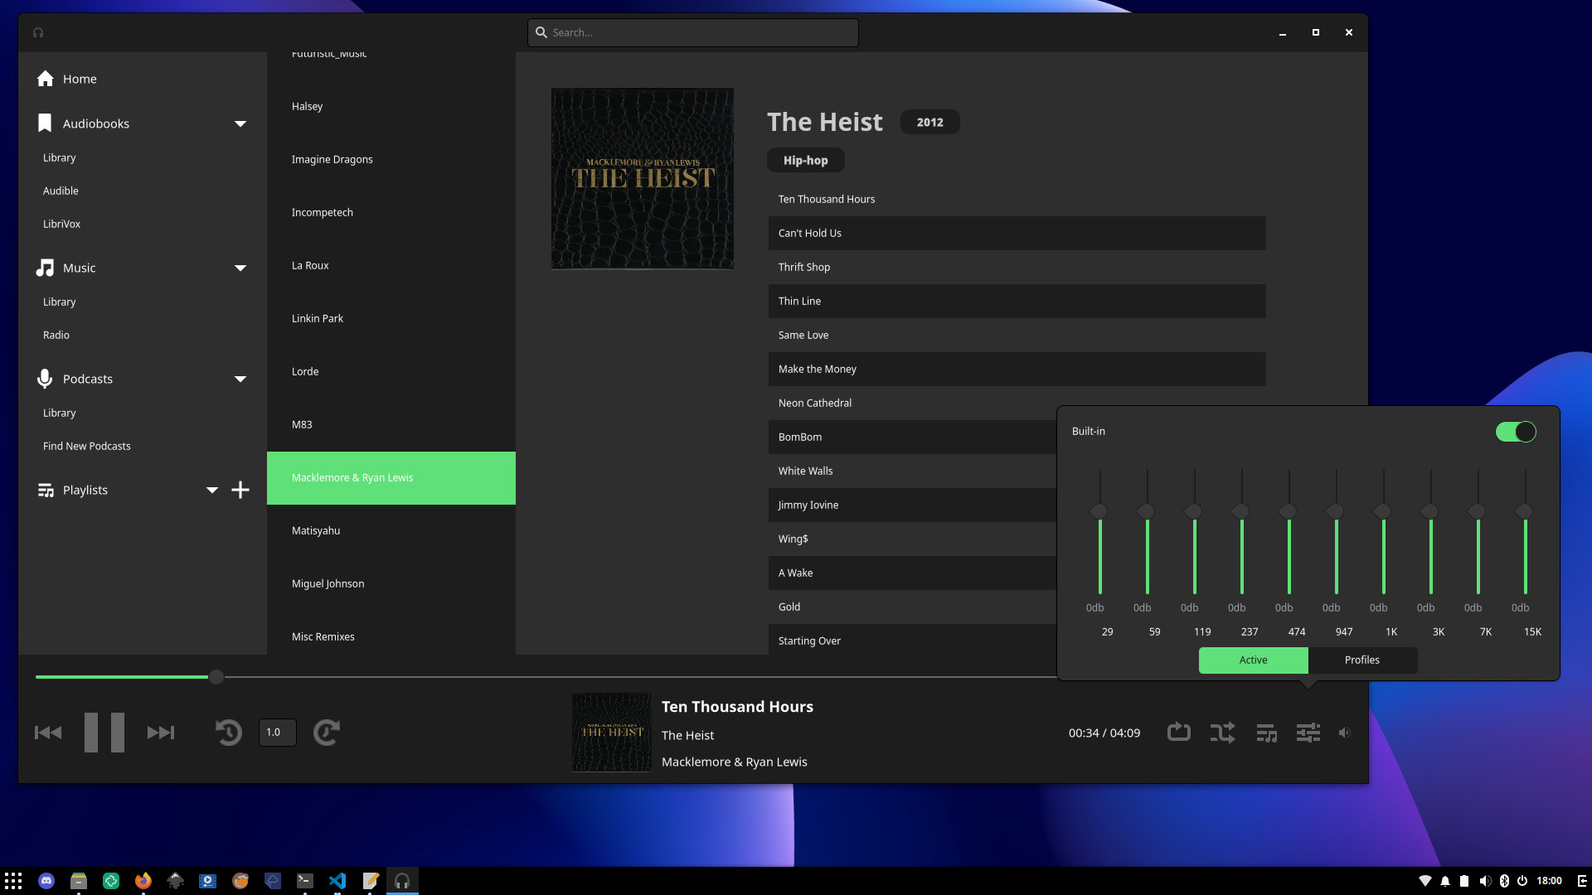Image resolution: width=1592 pixels, height=895 pixels.
Task: Drag the 474Hz equalizer frequency slider
Action: pos(1289,510)
